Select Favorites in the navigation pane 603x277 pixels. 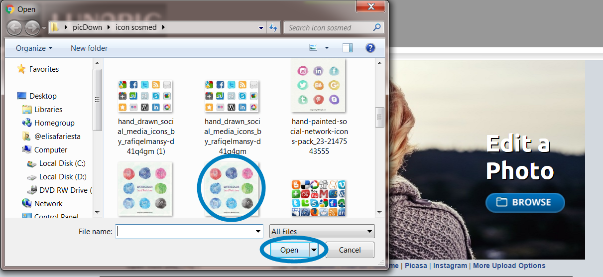pos(44,69)
